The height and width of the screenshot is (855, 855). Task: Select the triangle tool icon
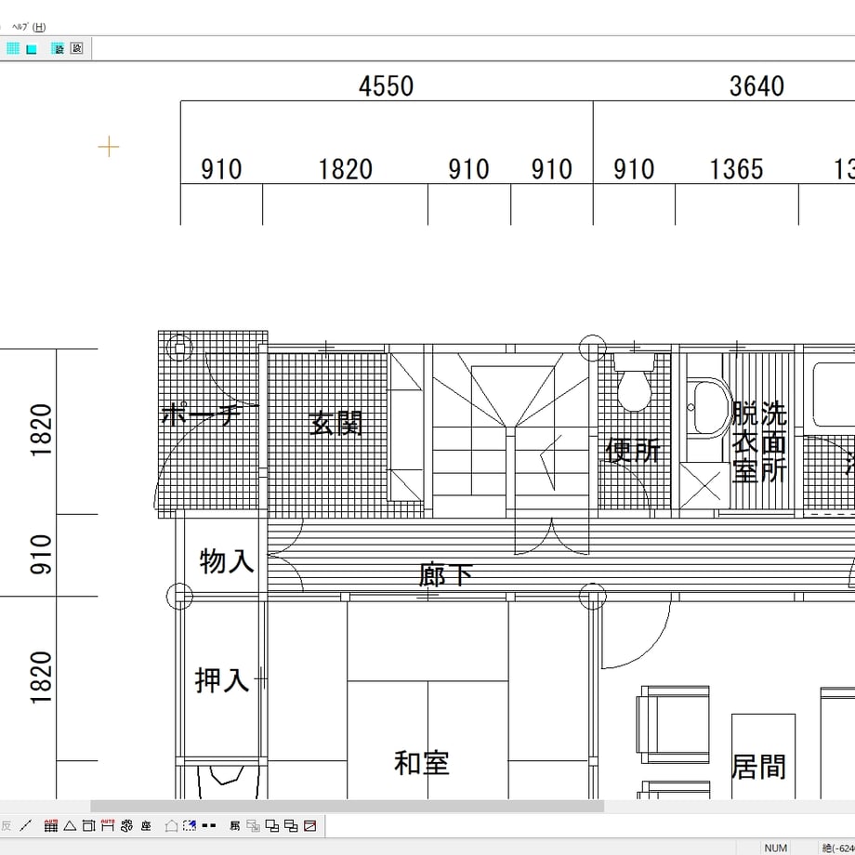70,826
